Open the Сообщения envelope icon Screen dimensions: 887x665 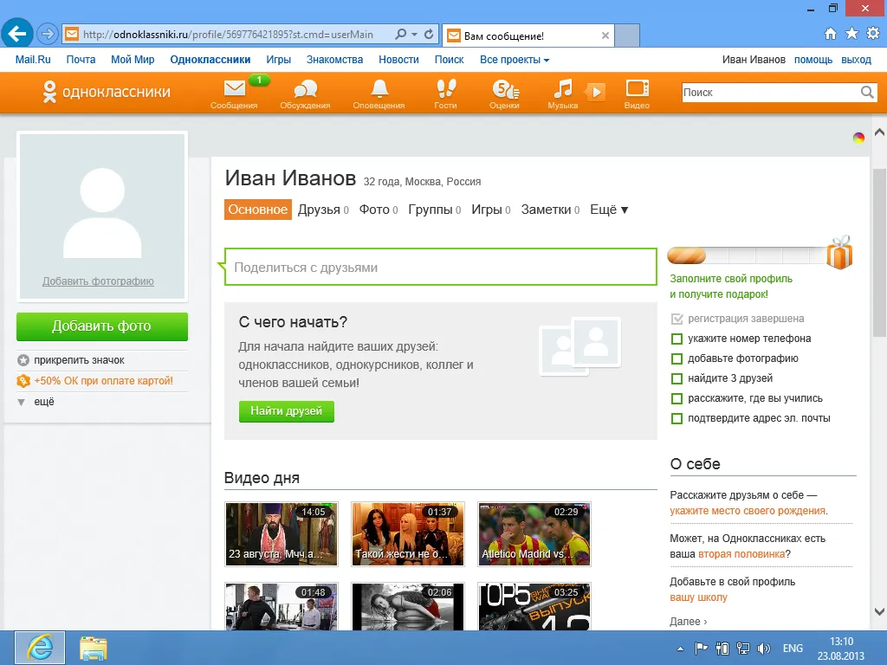234,89
